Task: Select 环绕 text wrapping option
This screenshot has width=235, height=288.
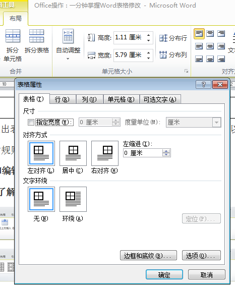Action: pos(73,199)
